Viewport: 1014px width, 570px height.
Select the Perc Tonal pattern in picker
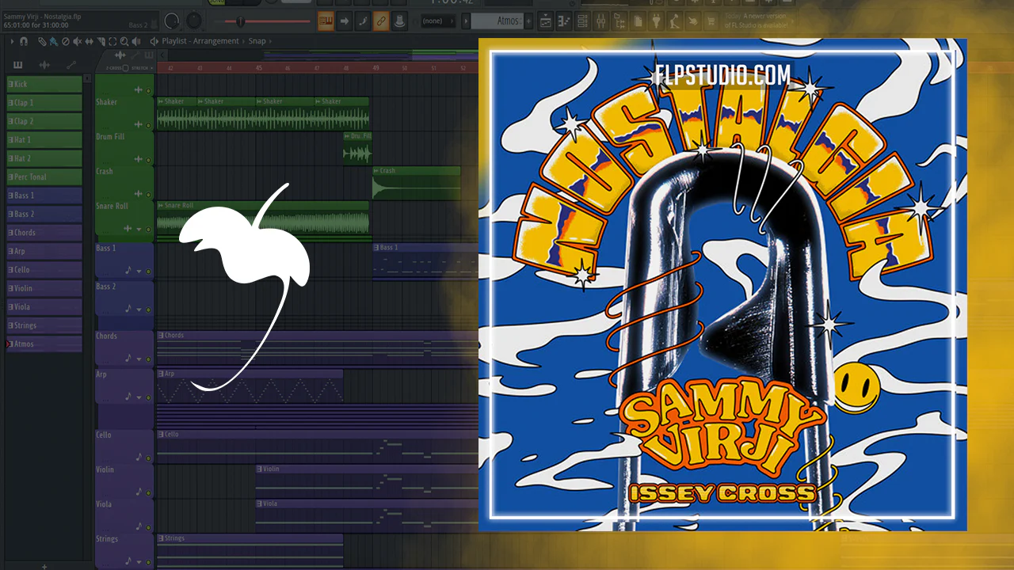pos(44,177)
